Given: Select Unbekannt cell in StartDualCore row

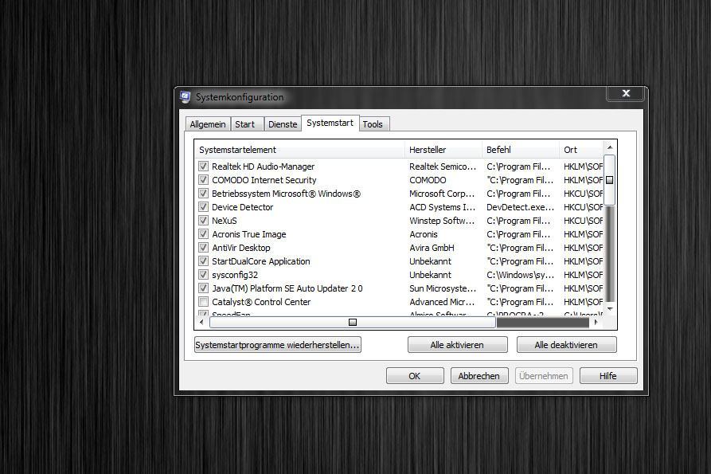Looking at the screenshot, I should [430, 261].
